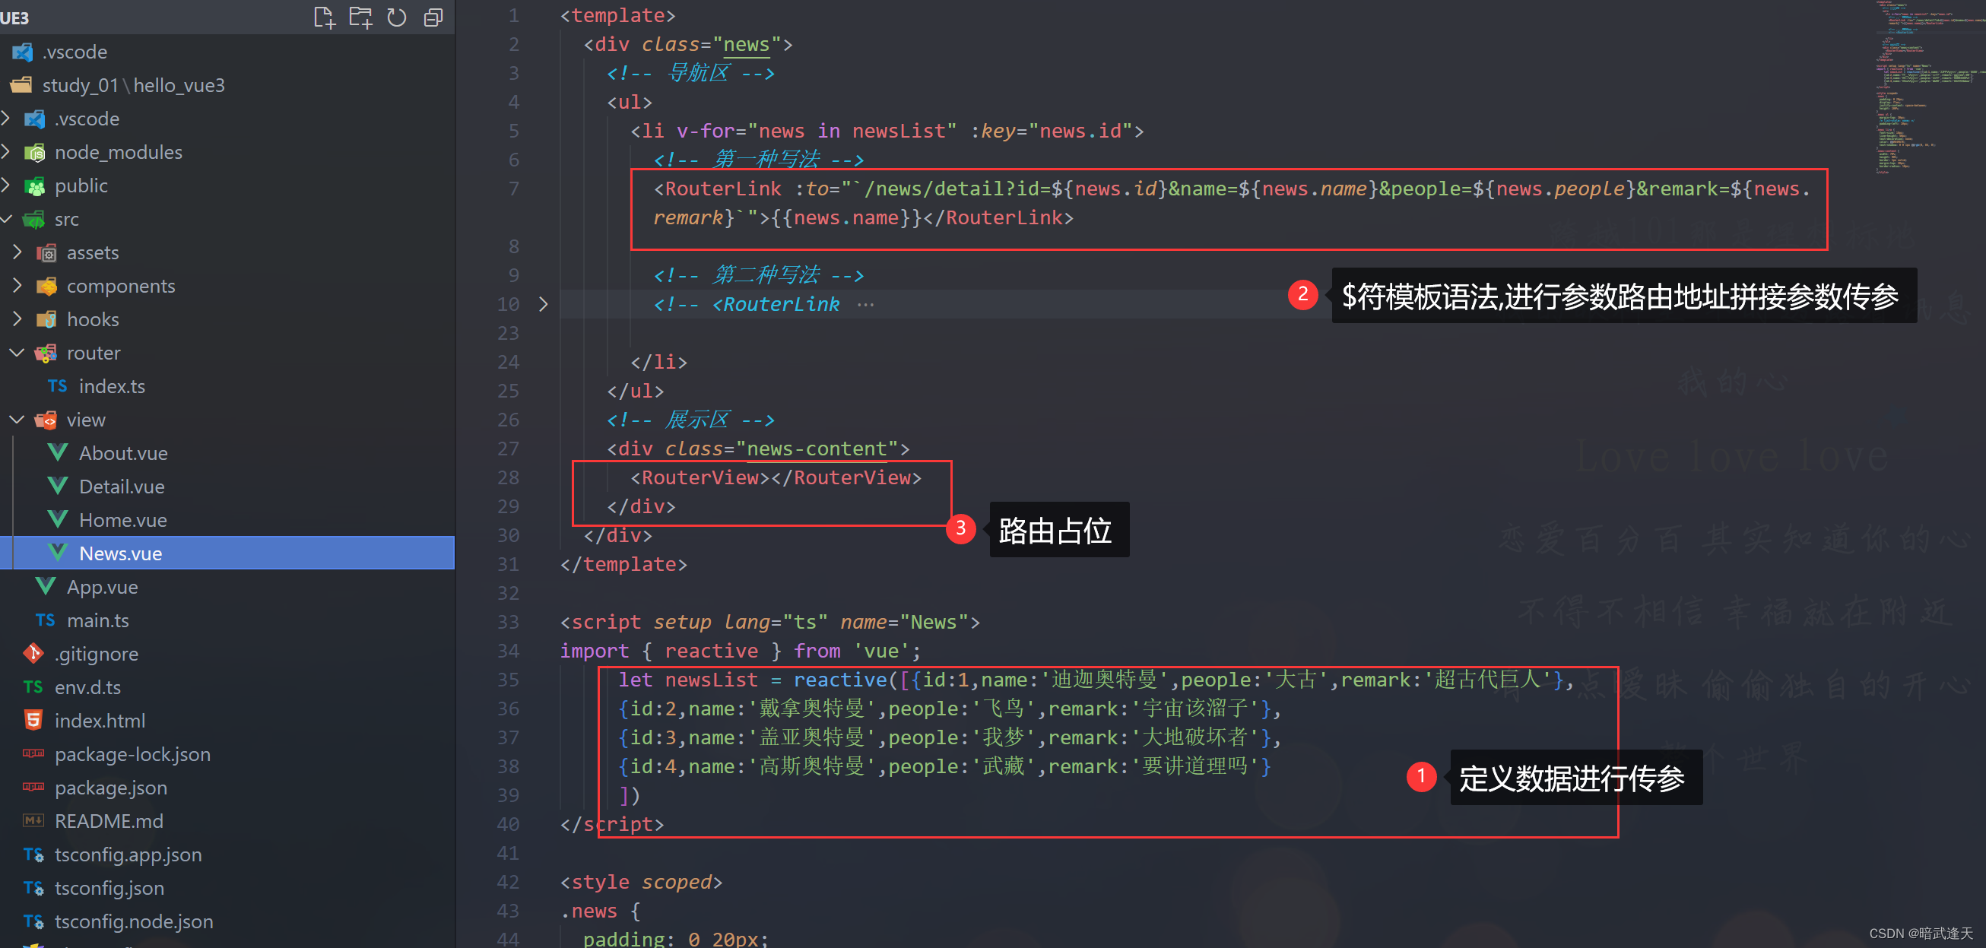
Task: Open tsconfig.node.json file
Action: [134, 921]
